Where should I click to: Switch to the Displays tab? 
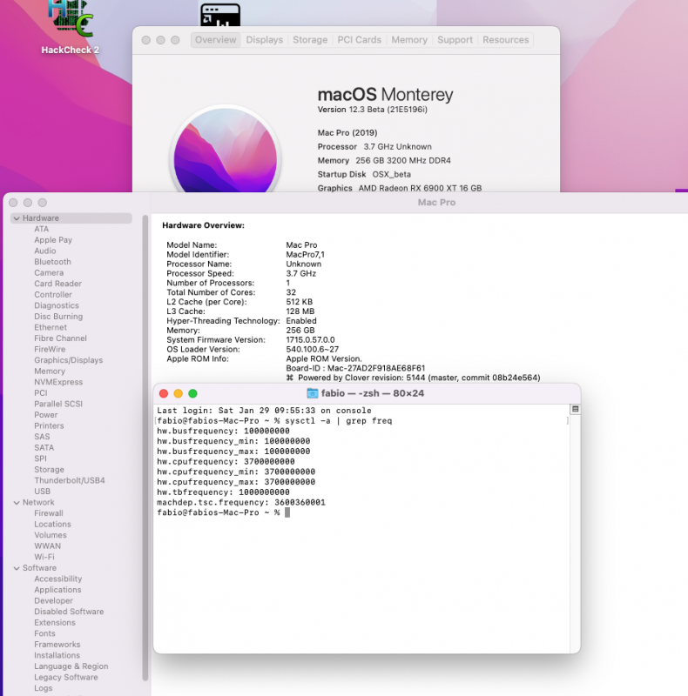265,40
